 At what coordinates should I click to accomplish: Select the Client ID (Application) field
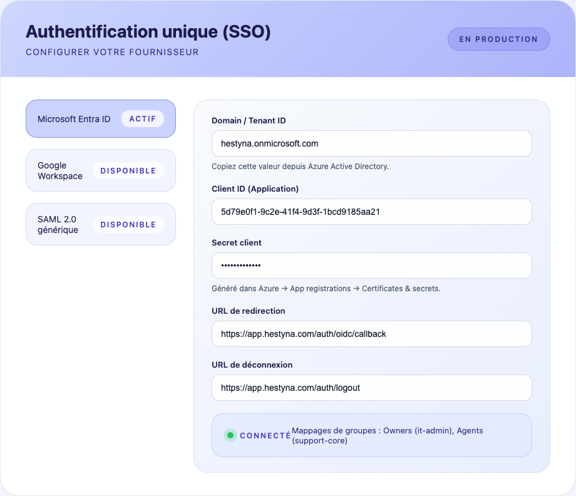pos(371,212)
